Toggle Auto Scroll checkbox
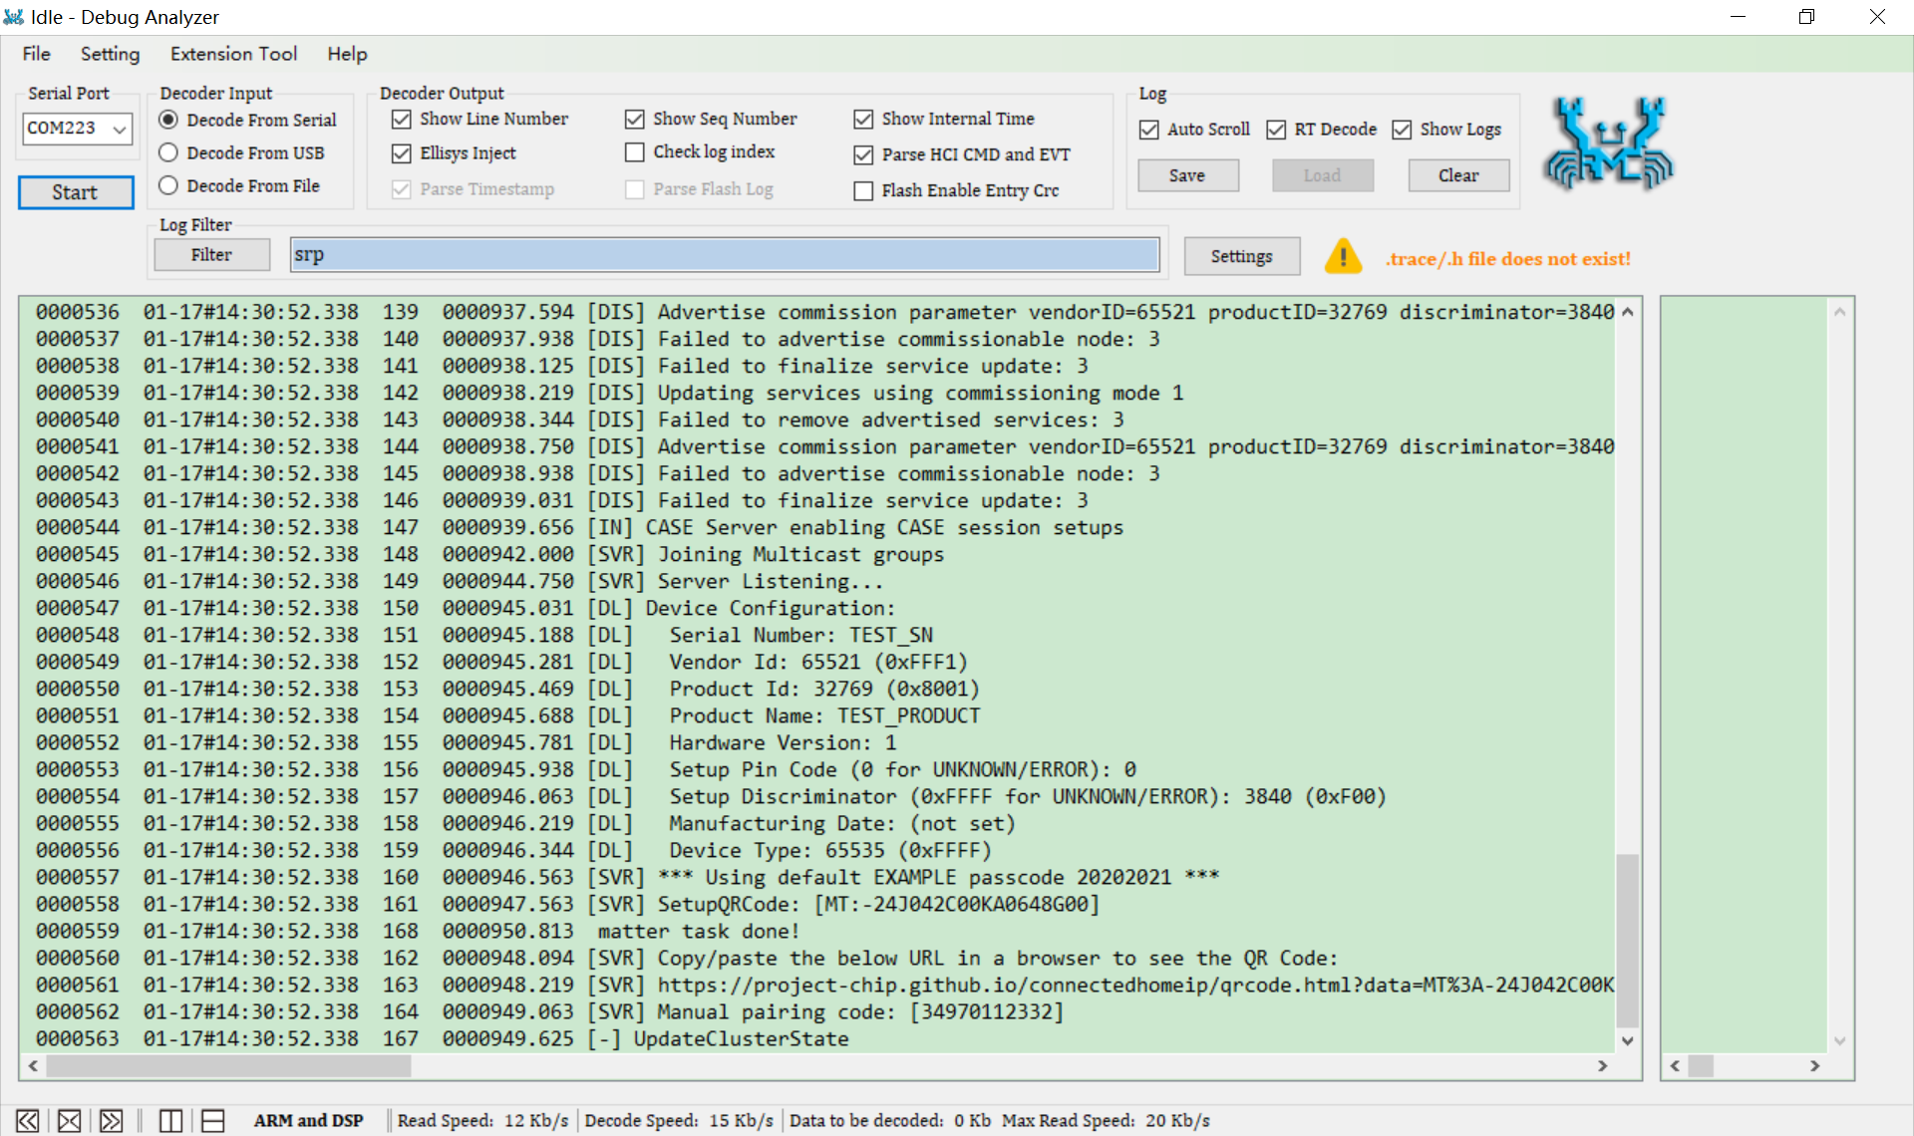 (x=1149, y=130)
